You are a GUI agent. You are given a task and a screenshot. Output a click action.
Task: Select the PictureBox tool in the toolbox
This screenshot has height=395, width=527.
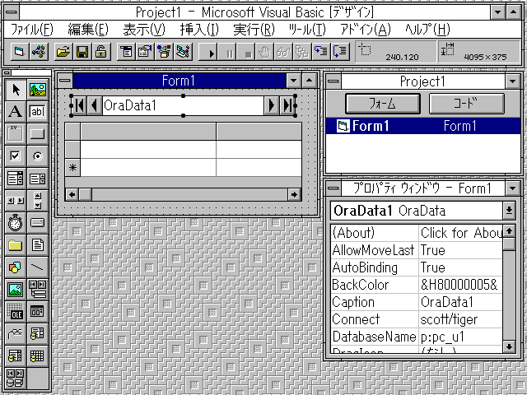click(x=38, y=90)
